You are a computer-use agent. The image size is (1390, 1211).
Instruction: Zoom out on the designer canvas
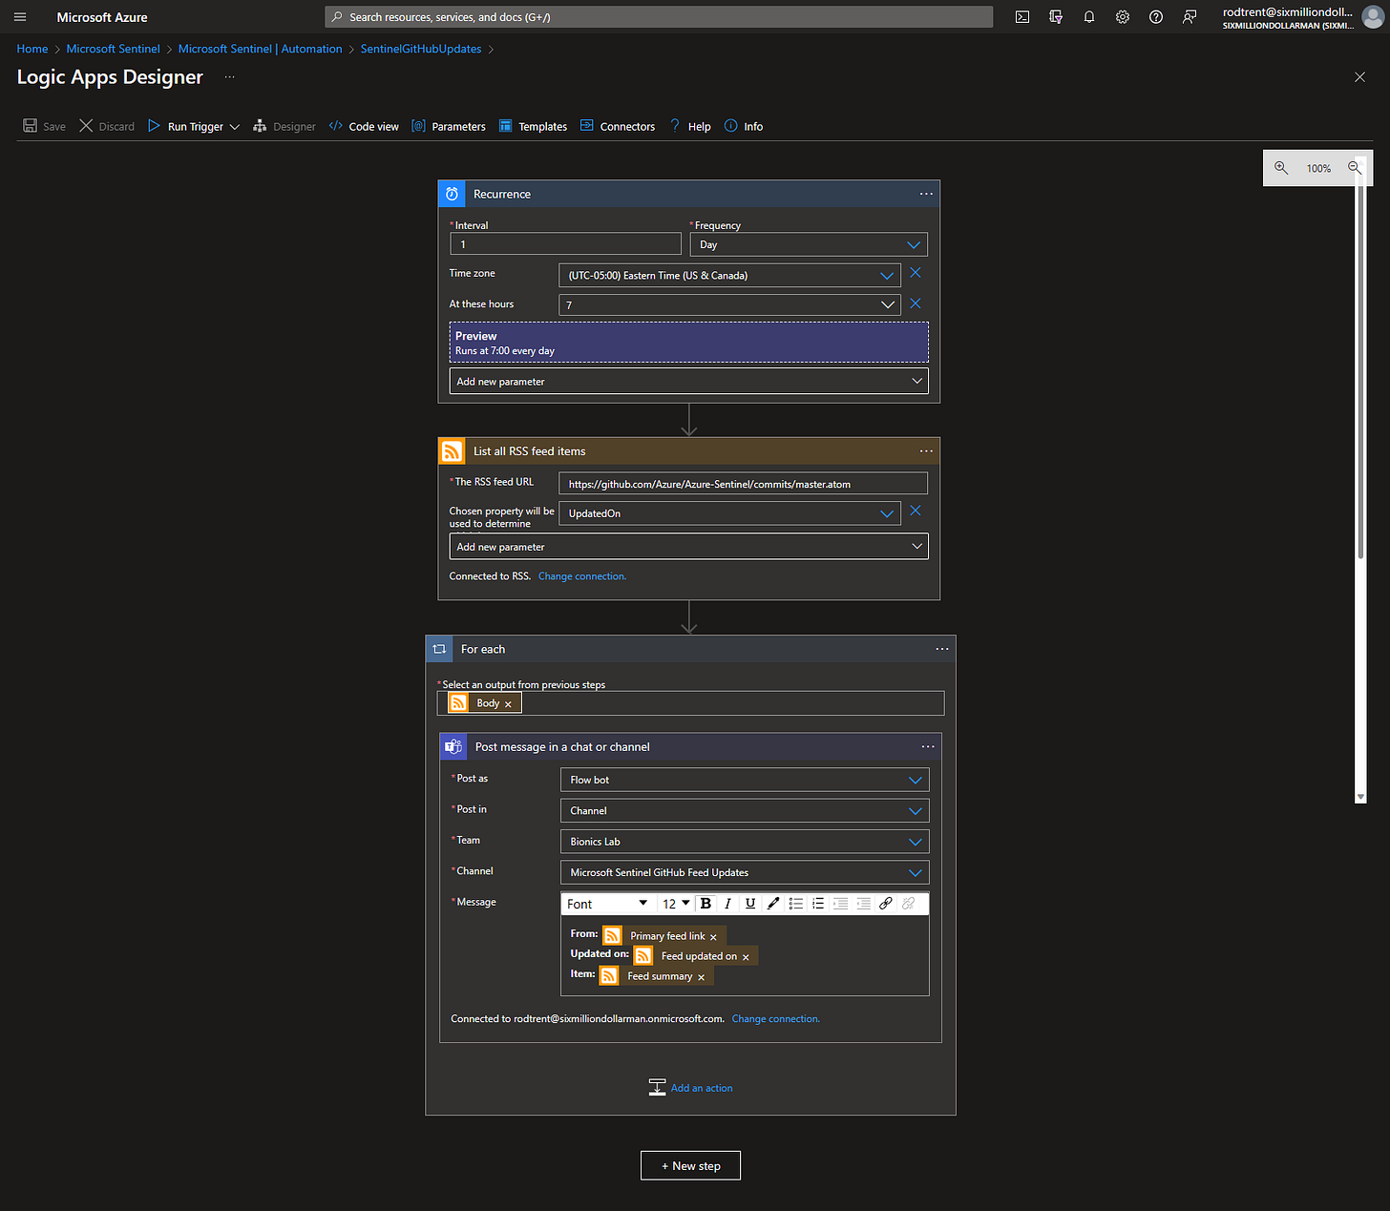1355,168
